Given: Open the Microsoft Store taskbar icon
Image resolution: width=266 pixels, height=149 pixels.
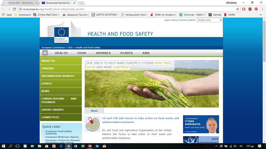Looking at the screenshot, I should pos(47,146).
